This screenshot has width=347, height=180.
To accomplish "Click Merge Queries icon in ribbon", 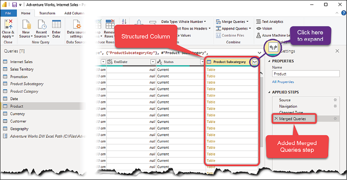I will tap(218, 22).
